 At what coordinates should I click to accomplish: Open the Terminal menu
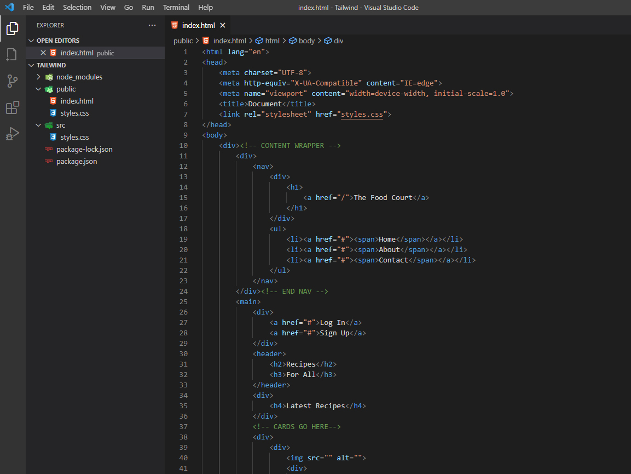point(176,7)
